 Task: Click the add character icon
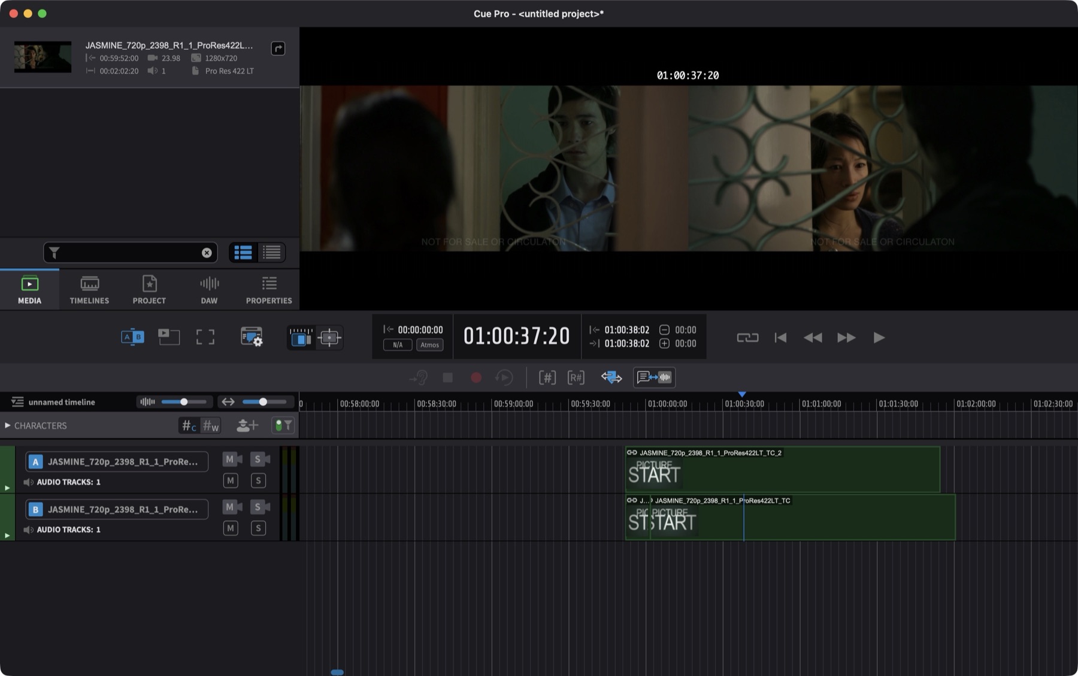pyautogui.click(x=247, y=426)
